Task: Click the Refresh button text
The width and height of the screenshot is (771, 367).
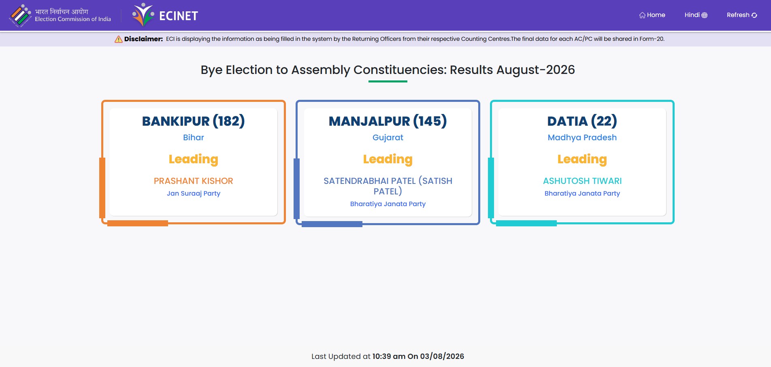Action: coord(738,15)
